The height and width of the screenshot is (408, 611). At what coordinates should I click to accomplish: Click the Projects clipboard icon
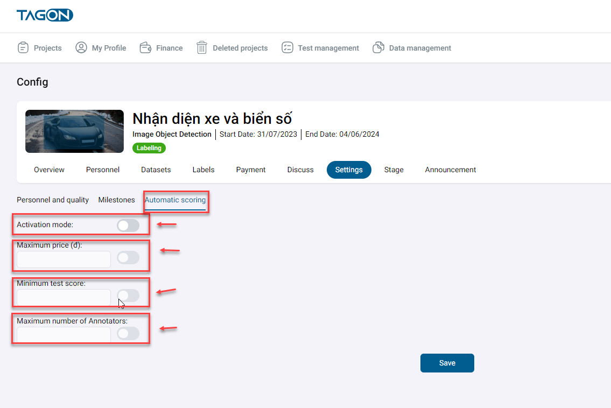23,48
